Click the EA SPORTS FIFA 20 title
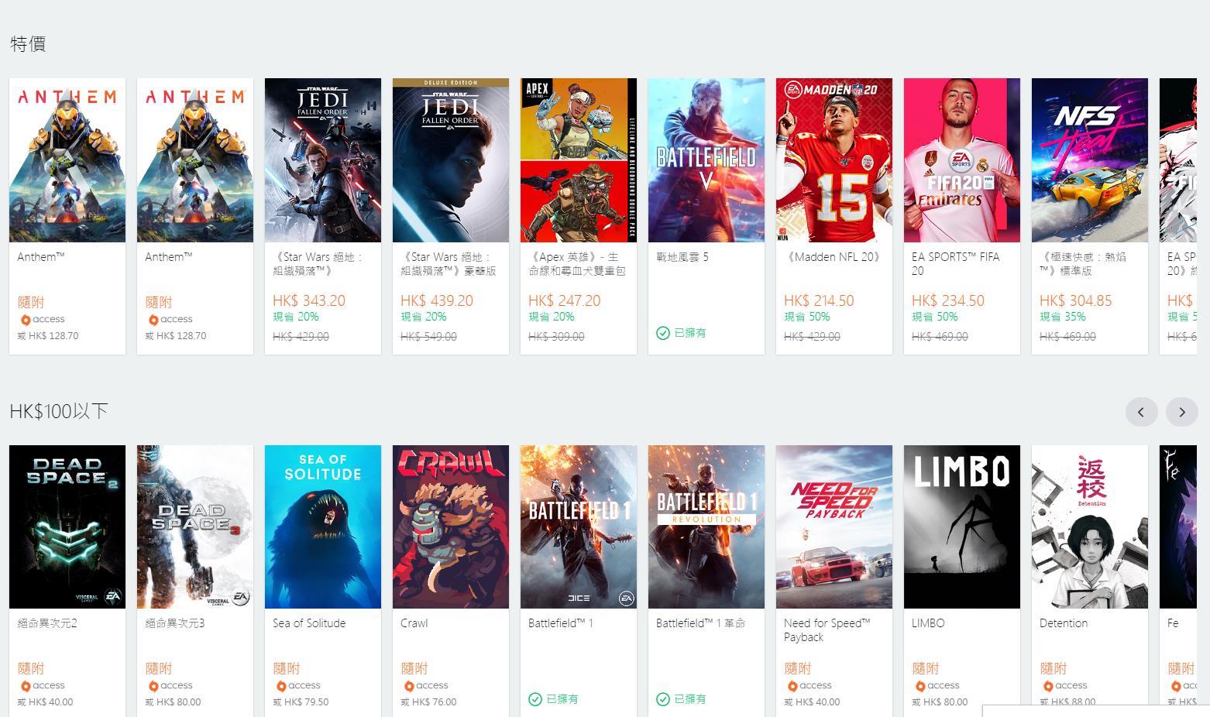Screen dimensions: 1210x717 coord(955,264)
